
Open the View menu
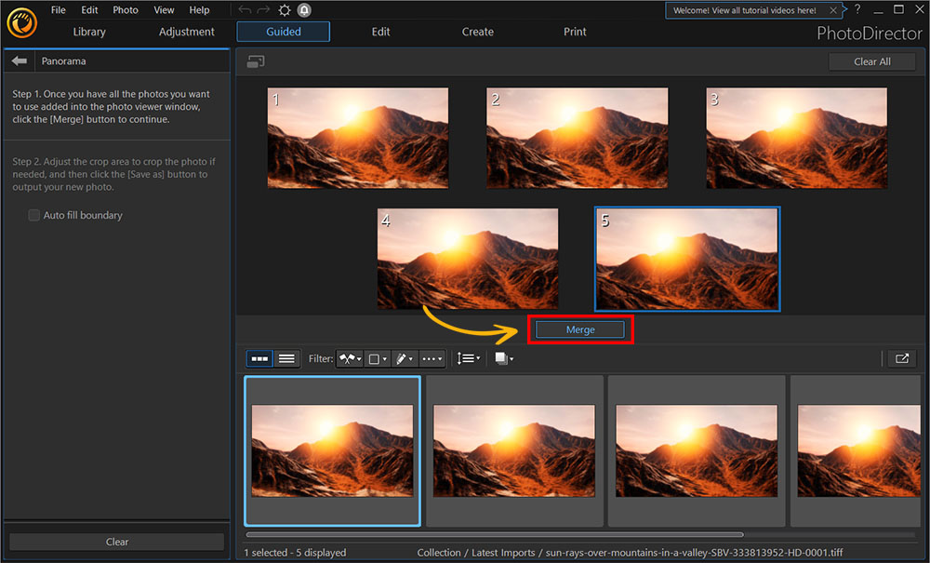pyautogui.click(x=164, y=9)
